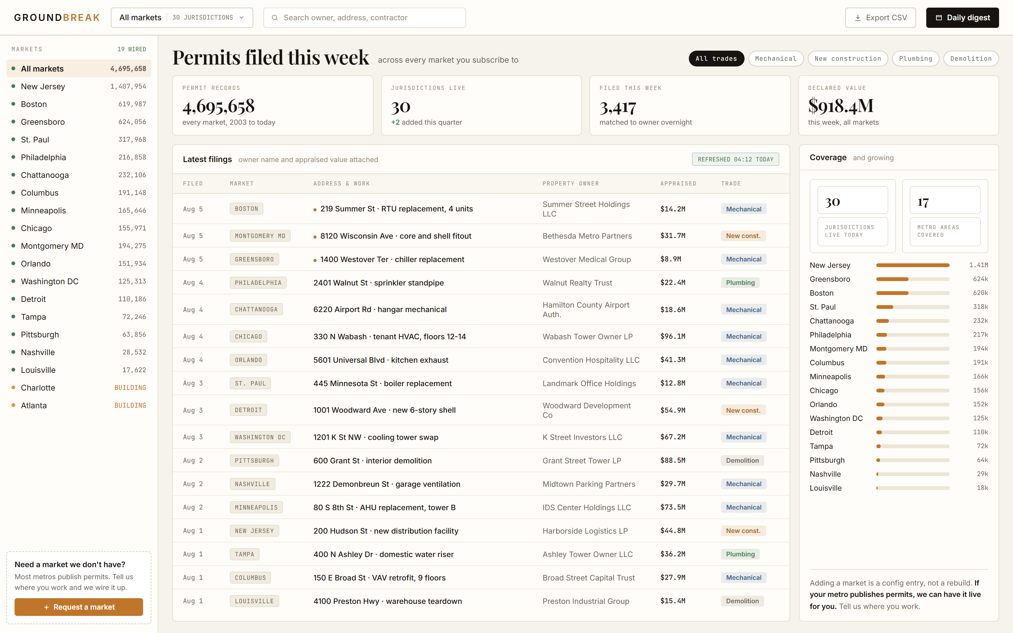Click the Metro Areas Covered coverage card
The height and width of the screenshot is (633, 1013).
coord(945,216)
